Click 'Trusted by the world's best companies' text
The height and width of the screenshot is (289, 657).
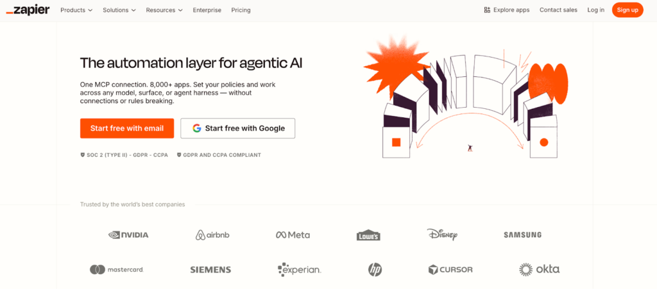coord(132,204)
